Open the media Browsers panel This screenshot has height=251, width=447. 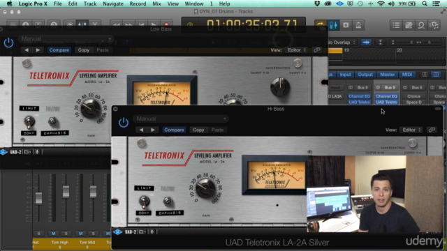434,25
